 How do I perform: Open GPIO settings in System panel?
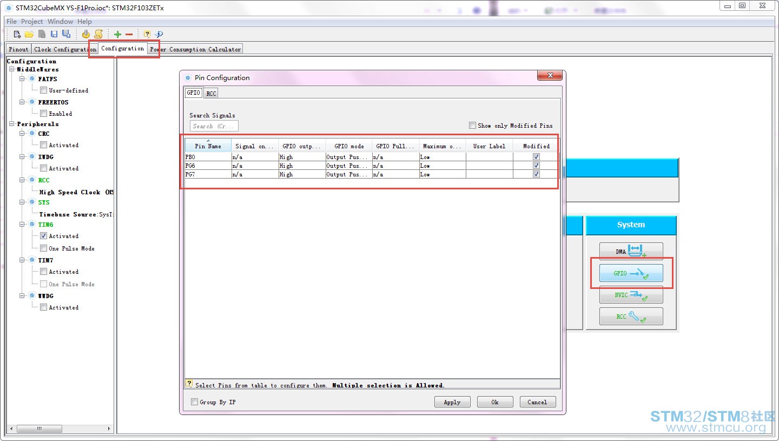pos(631,273)
